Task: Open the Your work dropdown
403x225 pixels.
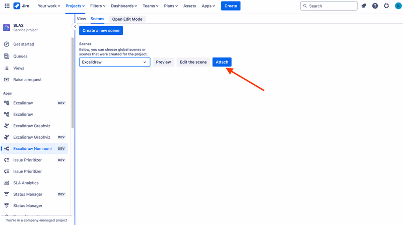Action: click(49, 6)
